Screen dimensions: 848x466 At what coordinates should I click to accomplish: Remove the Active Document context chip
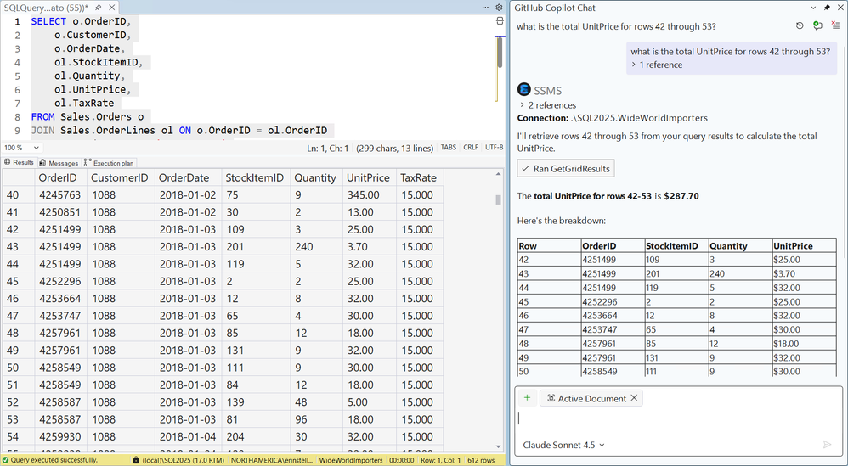(634, 398)
